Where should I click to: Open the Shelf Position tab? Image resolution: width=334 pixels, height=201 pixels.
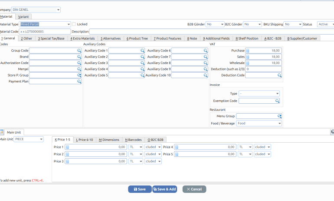(247, 38)
